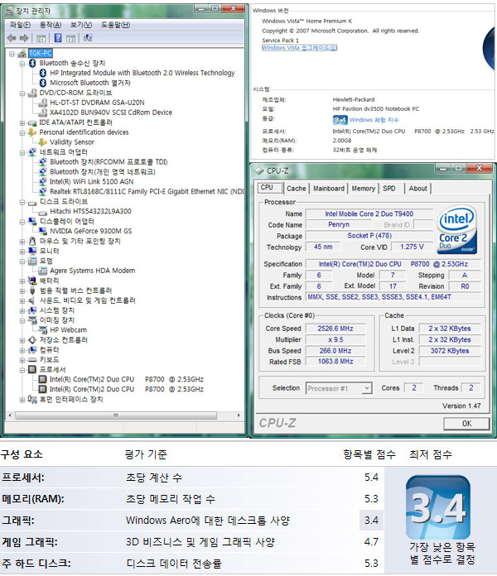The image size is (497, 576).
Task: Switch to the SPD tab in CPU-Z
Action: 389,189
